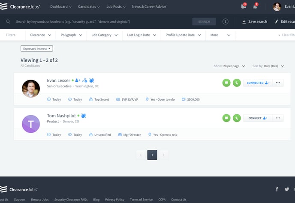The image size is (295, 203).
Task: Click Clear filters link
Action: point(287,35)
